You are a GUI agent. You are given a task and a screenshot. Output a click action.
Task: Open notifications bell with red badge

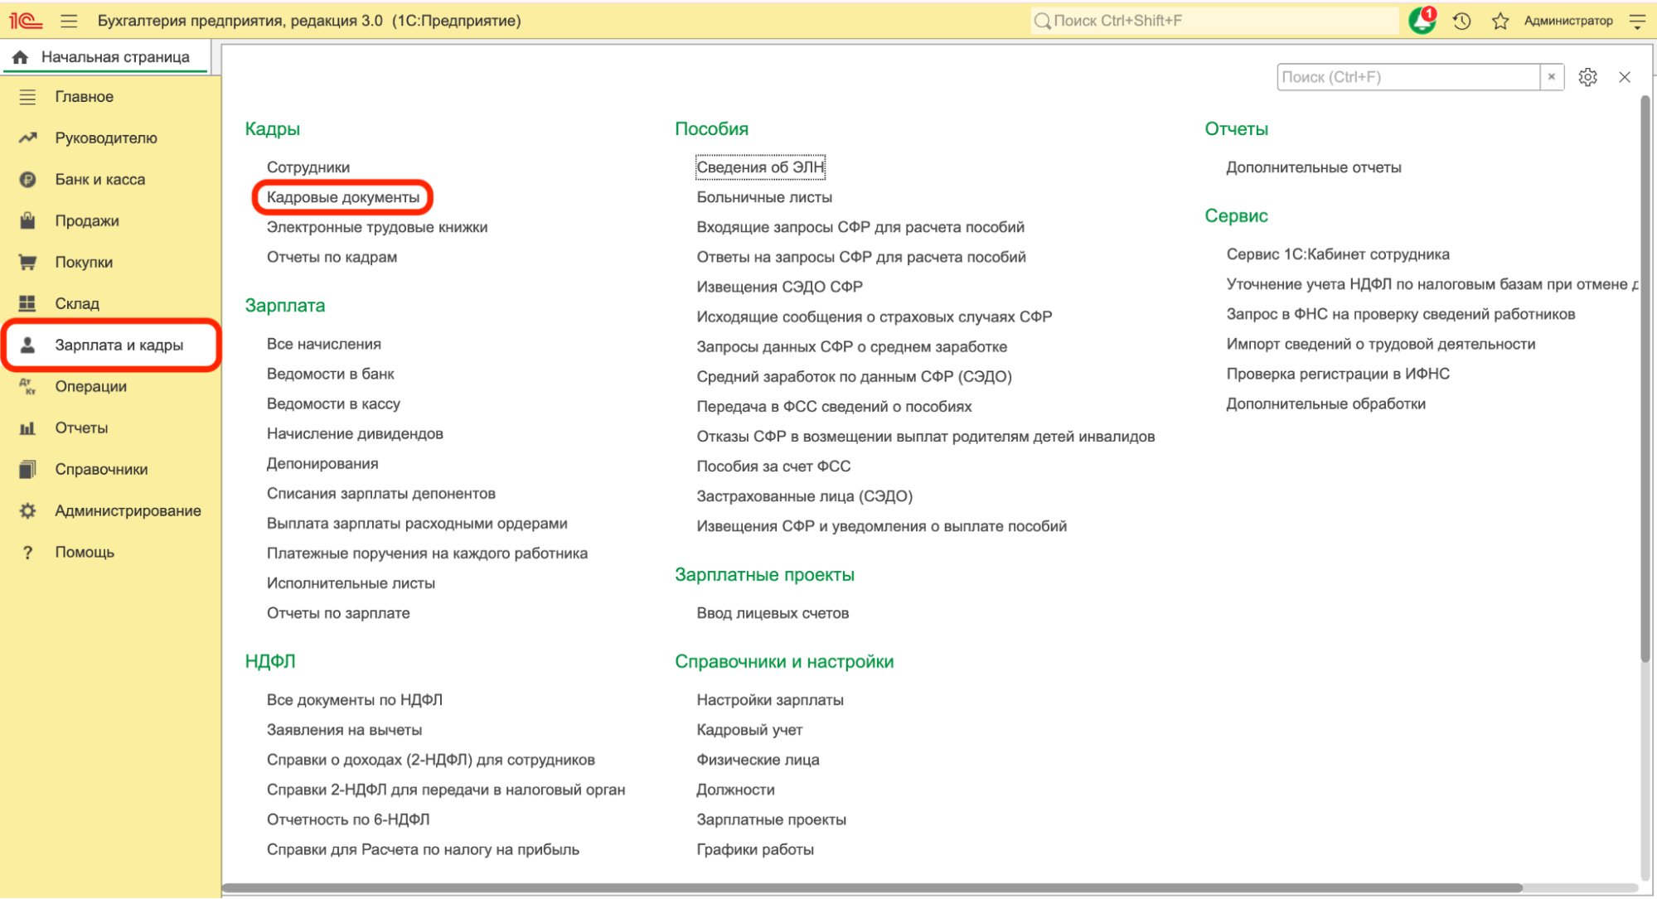tap(1422, 21)
